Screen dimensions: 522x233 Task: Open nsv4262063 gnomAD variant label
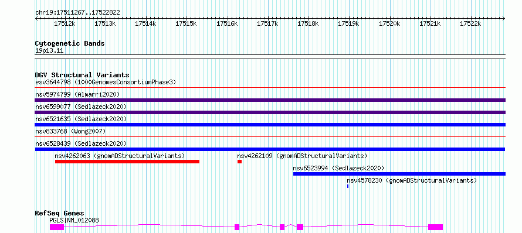(x=120, y=156)
